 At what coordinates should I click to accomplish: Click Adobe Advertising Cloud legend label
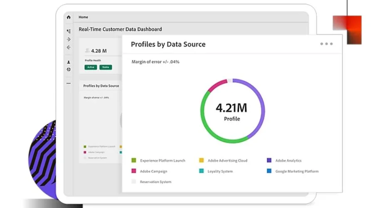[227, 161]
